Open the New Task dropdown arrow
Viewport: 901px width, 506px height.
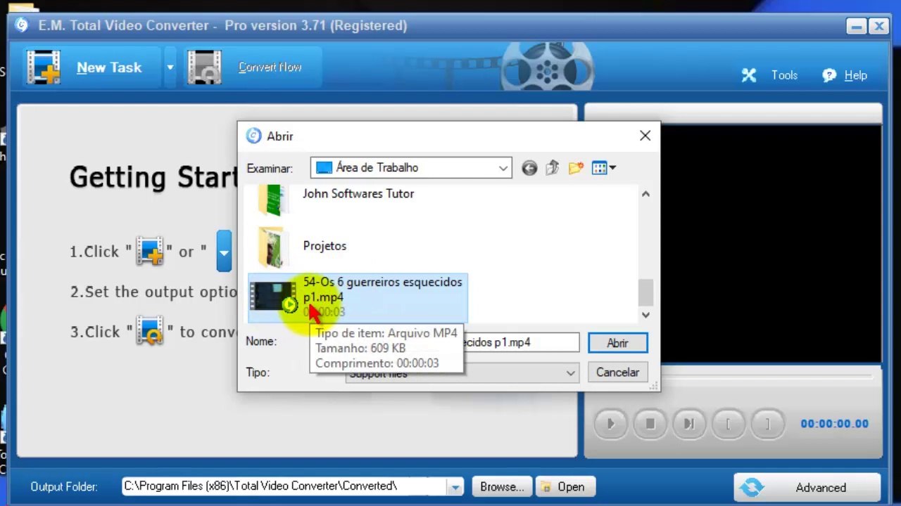170,67
